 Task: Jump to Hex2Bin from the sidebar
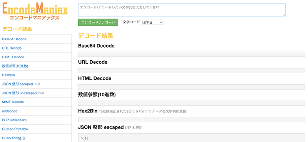[8, 75]
